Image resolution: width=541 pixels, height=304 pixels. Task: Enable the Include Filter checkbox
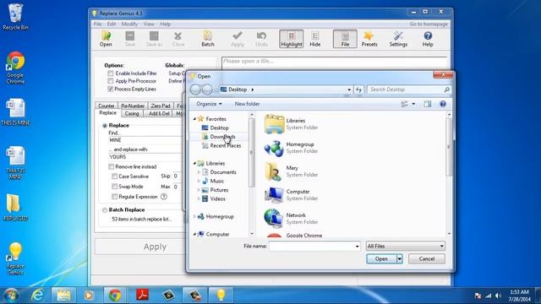coord(111,73)
